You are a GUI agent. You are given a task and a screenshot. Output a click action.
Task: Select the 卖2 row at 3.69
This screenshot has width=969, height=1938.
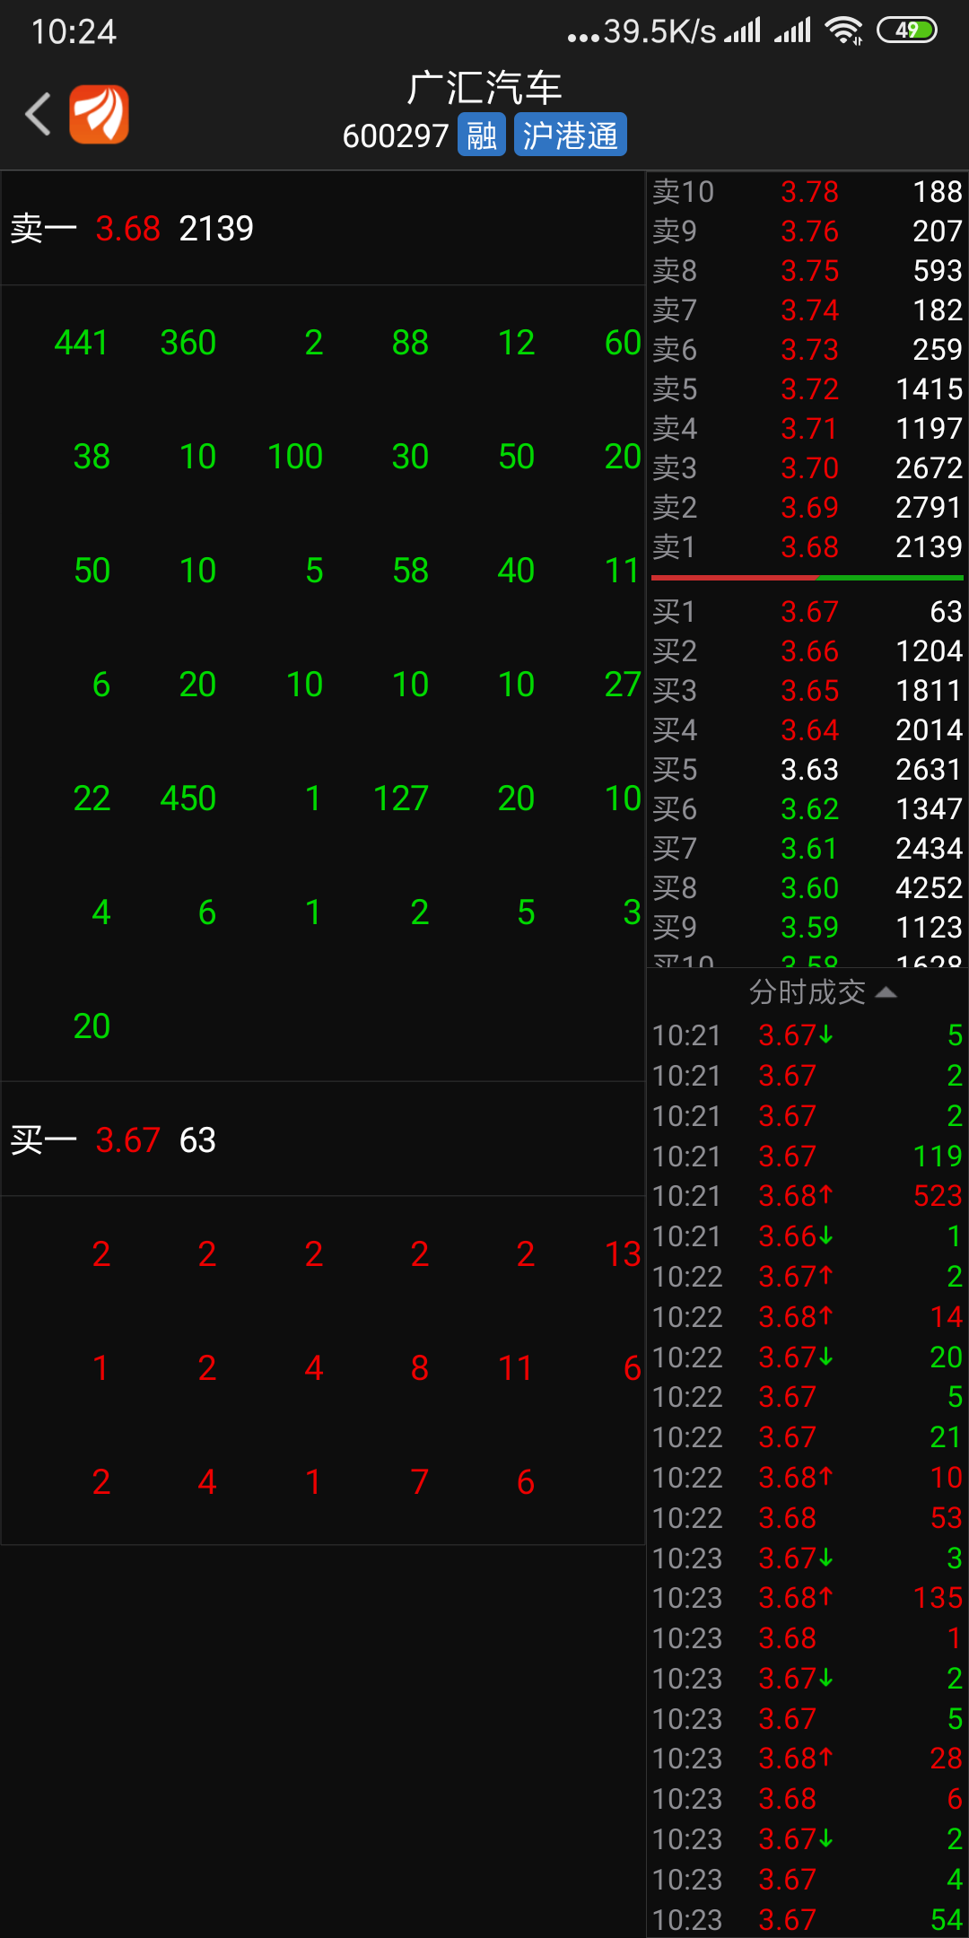[x=807, y=508]
